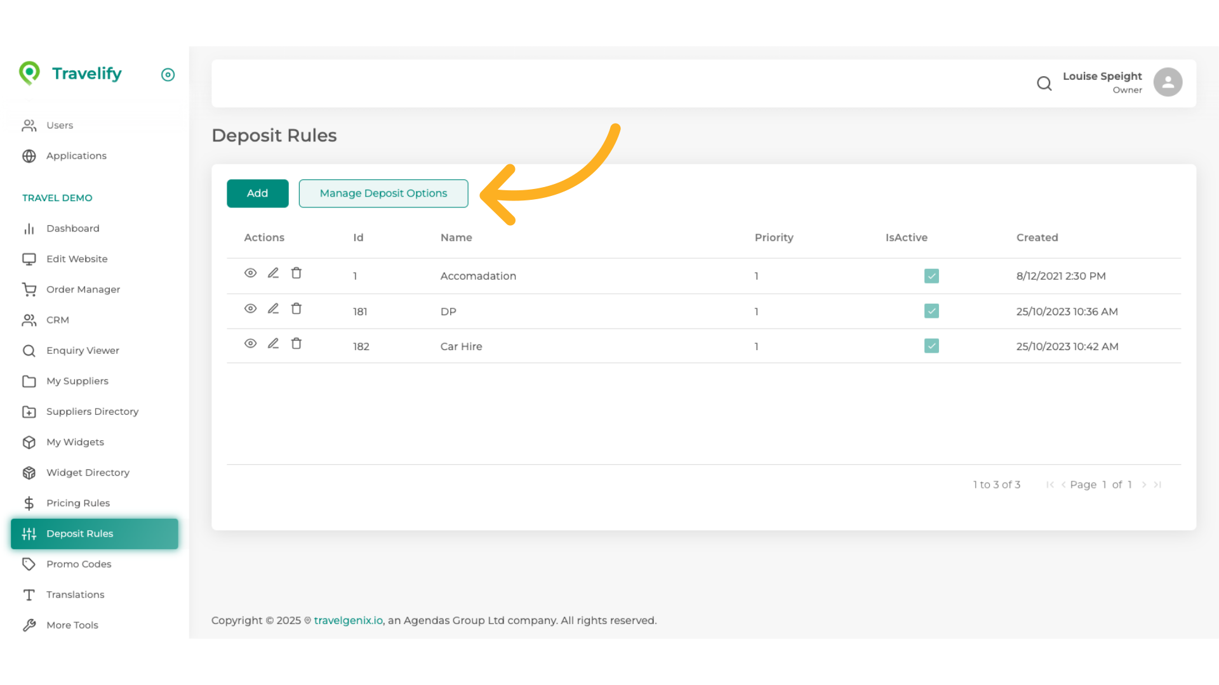The height and width of the screenshot is (685, 1219).
Task: Select the Edit Website monitor icon
Action: point(29,259)
